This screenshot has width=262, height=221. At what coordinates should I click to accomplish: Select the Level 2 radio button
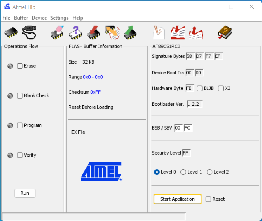[x=210, y=172]
